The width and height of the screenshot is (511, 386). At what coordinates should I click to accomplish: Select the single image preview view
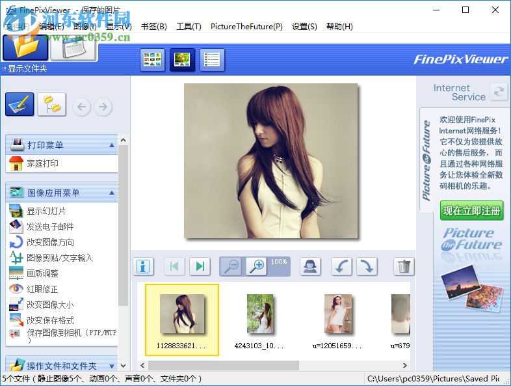tap(182, 60)
